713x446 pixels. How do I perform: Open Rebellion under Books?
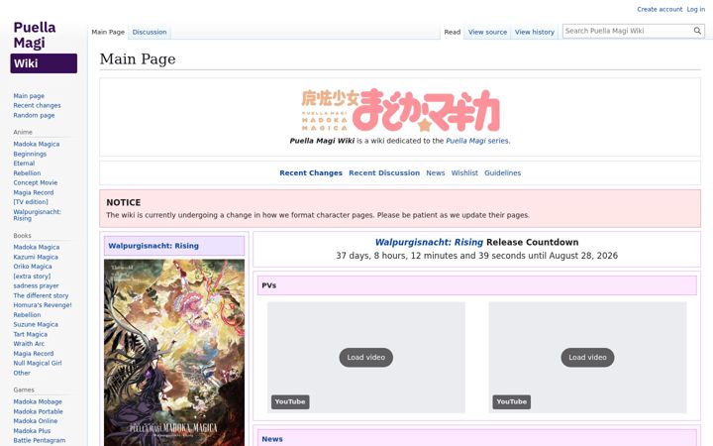(x=27, y=315)
